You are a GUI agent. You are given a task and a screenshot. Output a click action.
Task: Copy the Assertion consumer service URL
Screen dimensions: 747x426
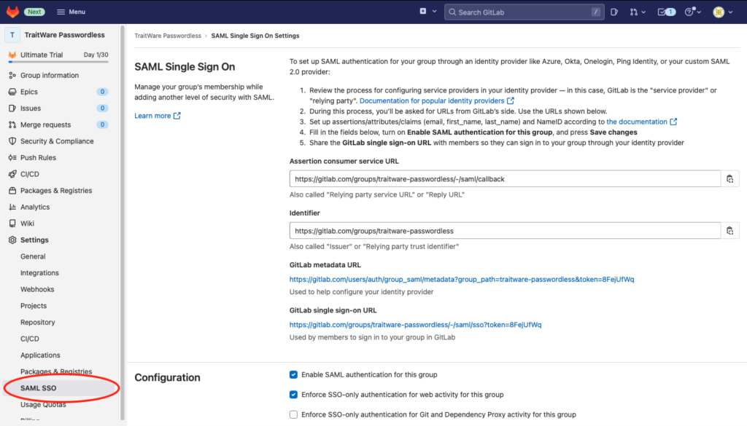pyautogui.click(x=729, y=178)
